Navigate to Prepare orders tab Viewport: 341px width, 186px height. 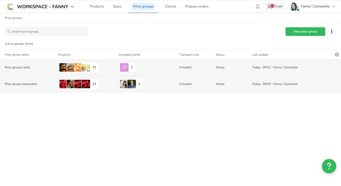197,6
